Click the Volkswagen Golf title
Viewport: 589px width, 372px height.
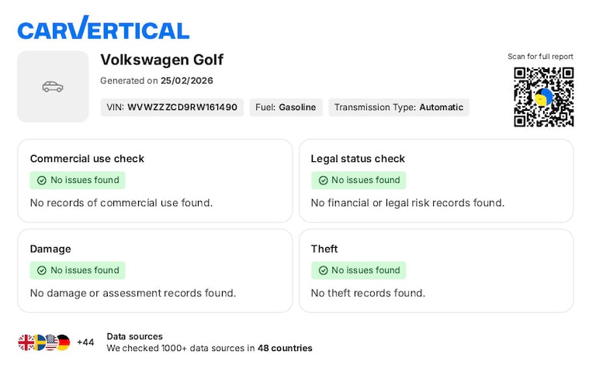(x=161, y=60)
